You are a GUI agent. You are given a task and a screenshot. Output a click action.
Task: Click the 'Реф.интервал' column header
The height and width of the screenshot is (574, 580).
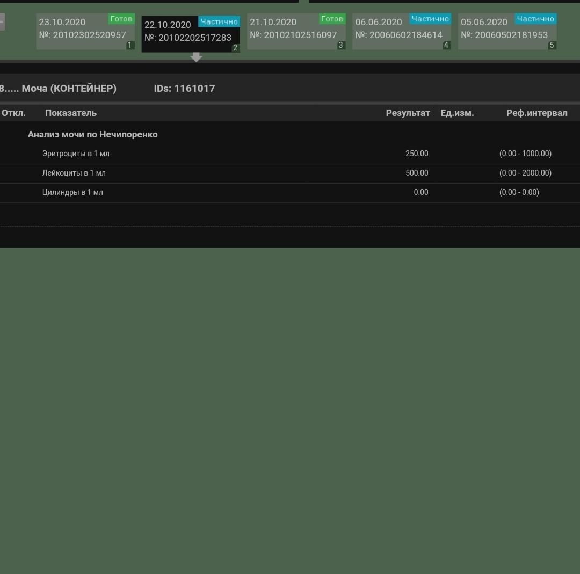click(x=536, y=113)
